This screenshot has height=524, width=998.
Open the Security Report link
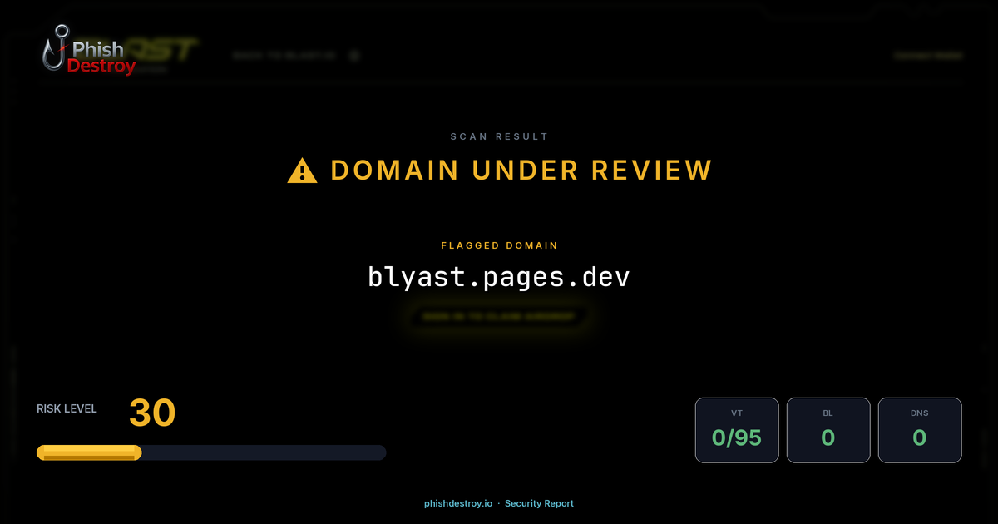tap(539, 503)
